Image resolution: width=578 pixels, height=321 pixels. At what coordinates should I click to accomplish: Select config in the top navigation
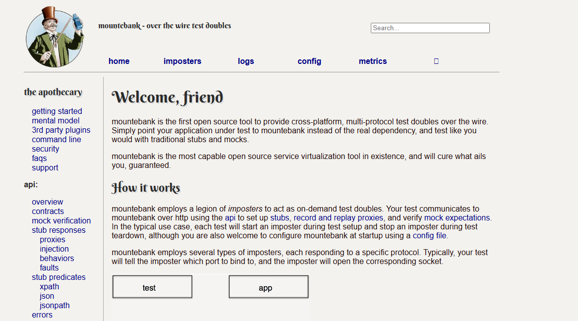coord(309,61)
